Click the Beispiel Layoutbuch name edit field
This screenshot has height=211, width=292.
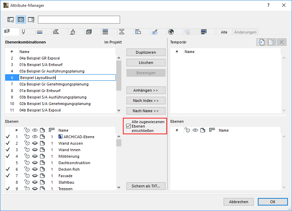[x=67, y=78]
